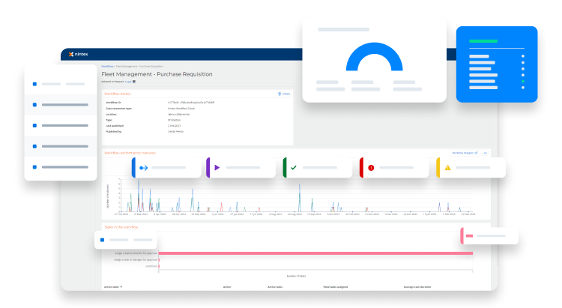Screen dimensions: 562x308
Task: Click the blue start arrow status icon
Action: (x=142, y=168)
